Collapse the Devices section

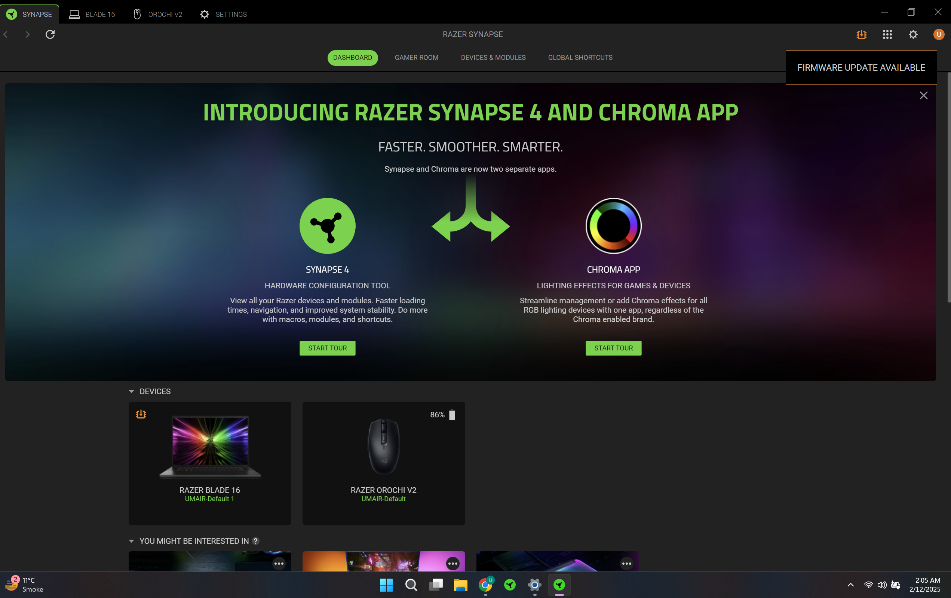pyautogui.click(x=132, y=392)
